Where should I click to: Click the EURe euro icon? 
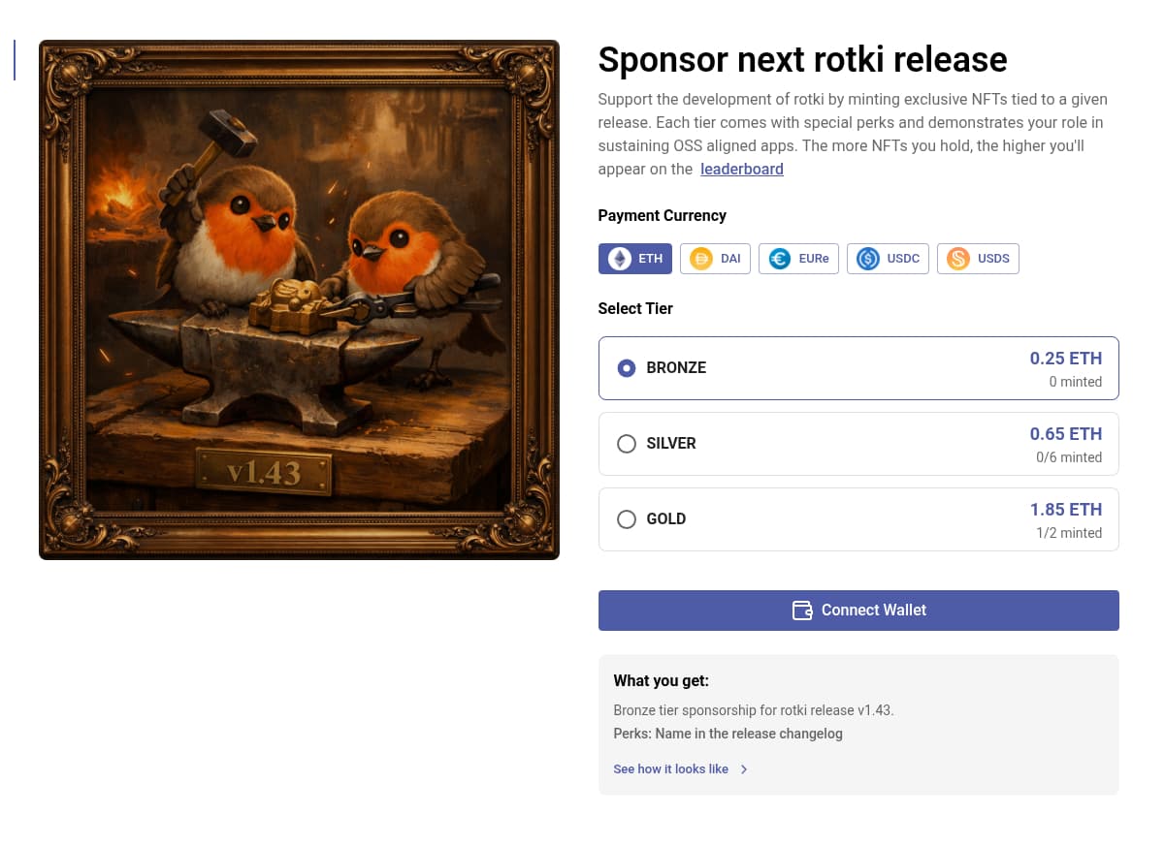tap(779, 259)
